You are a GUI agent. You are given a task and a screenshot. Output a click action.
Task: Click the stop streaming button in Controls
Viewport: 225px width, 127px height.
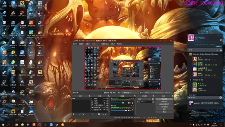coord(164,99)
